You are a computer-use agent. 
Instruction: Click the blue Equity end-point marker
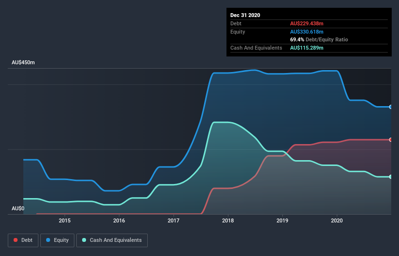click(x=391, y=107)
